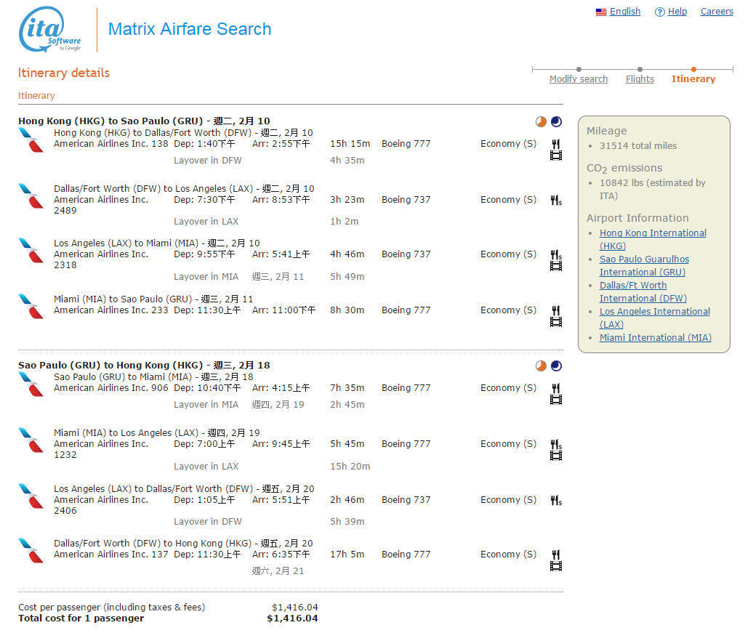Click the English language link
The height and width of the screenshot is (633, 745).
[624, 12]
